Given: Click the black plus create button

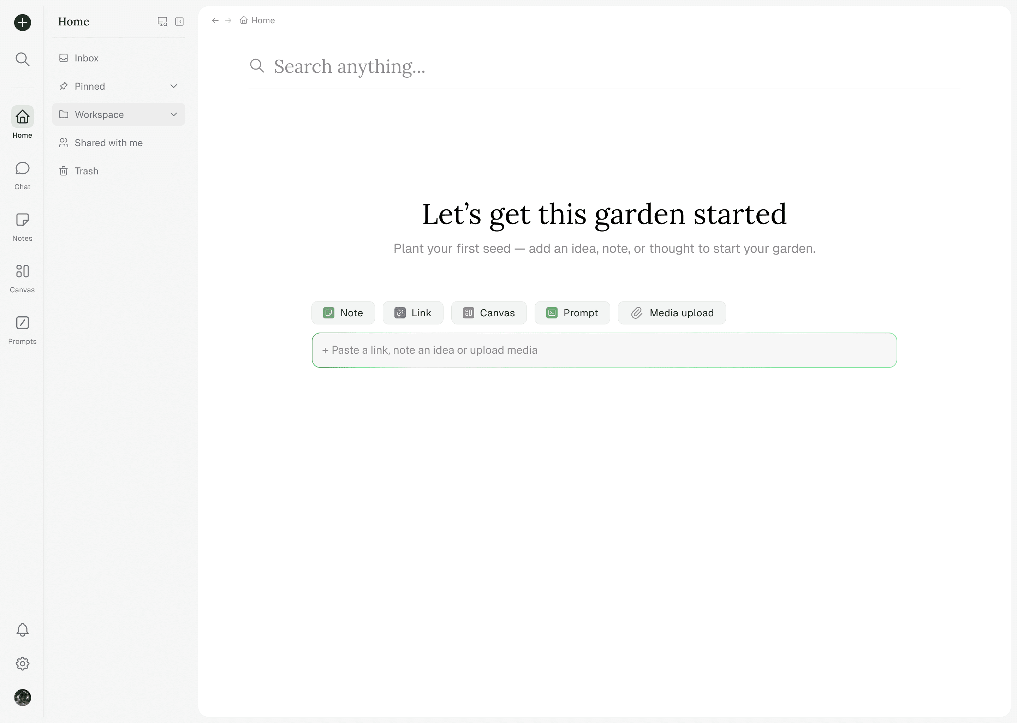Looking at the screenshot, I should point(22,22).
